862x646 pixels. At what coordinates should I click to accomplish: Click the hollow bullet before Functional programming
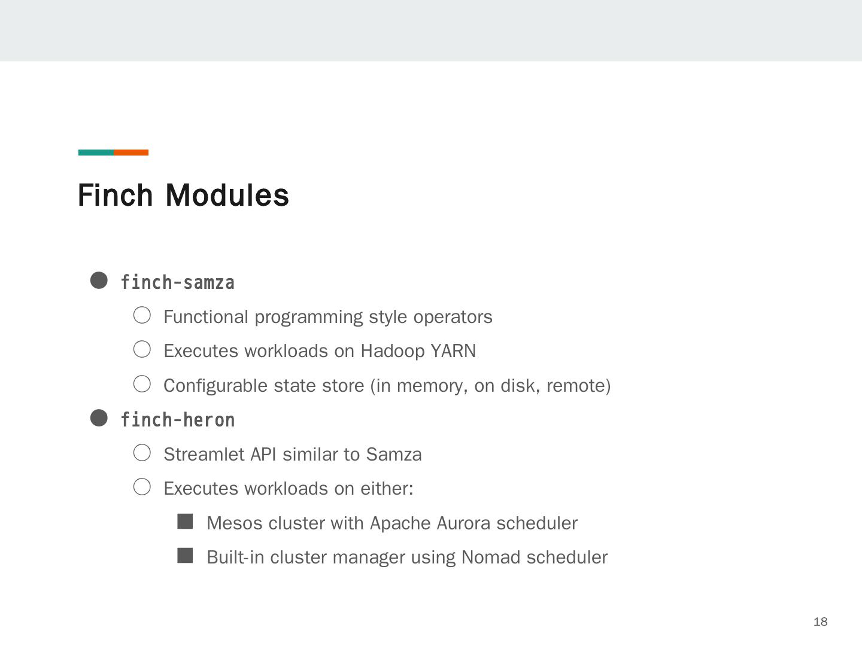tap(142, 315)
